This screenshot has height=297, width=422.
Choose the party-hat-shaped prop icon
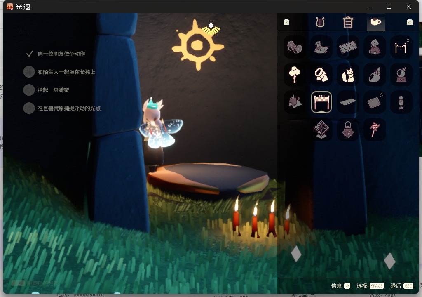point(374,74)
